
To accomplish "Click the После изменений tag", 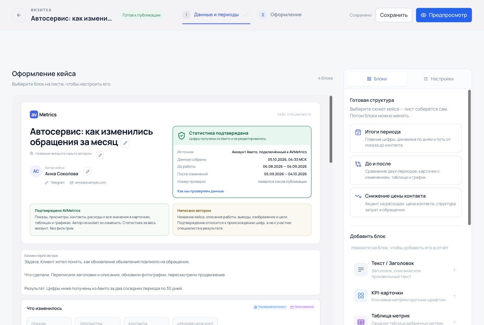I will click(x=302, y=307).
